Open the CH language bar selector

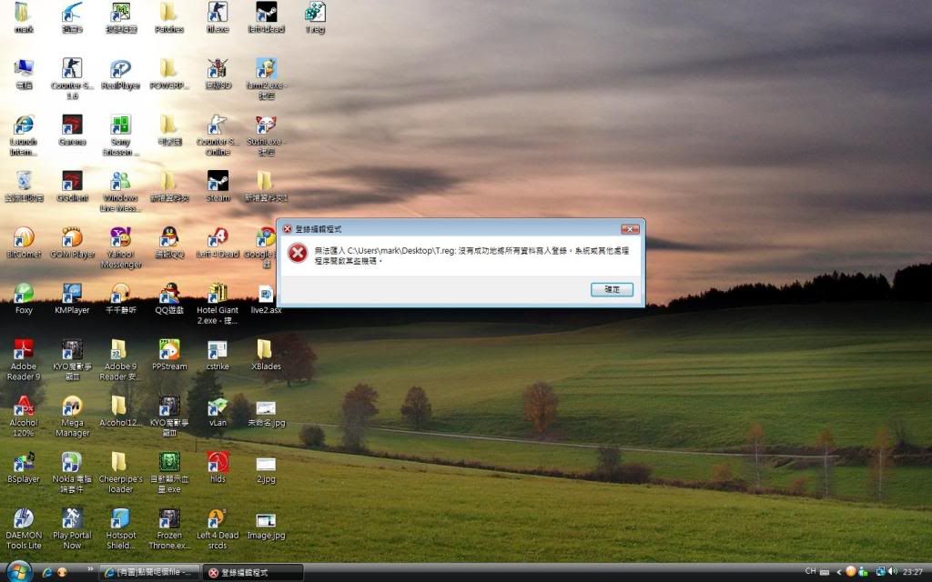click(x=810, y=572)
